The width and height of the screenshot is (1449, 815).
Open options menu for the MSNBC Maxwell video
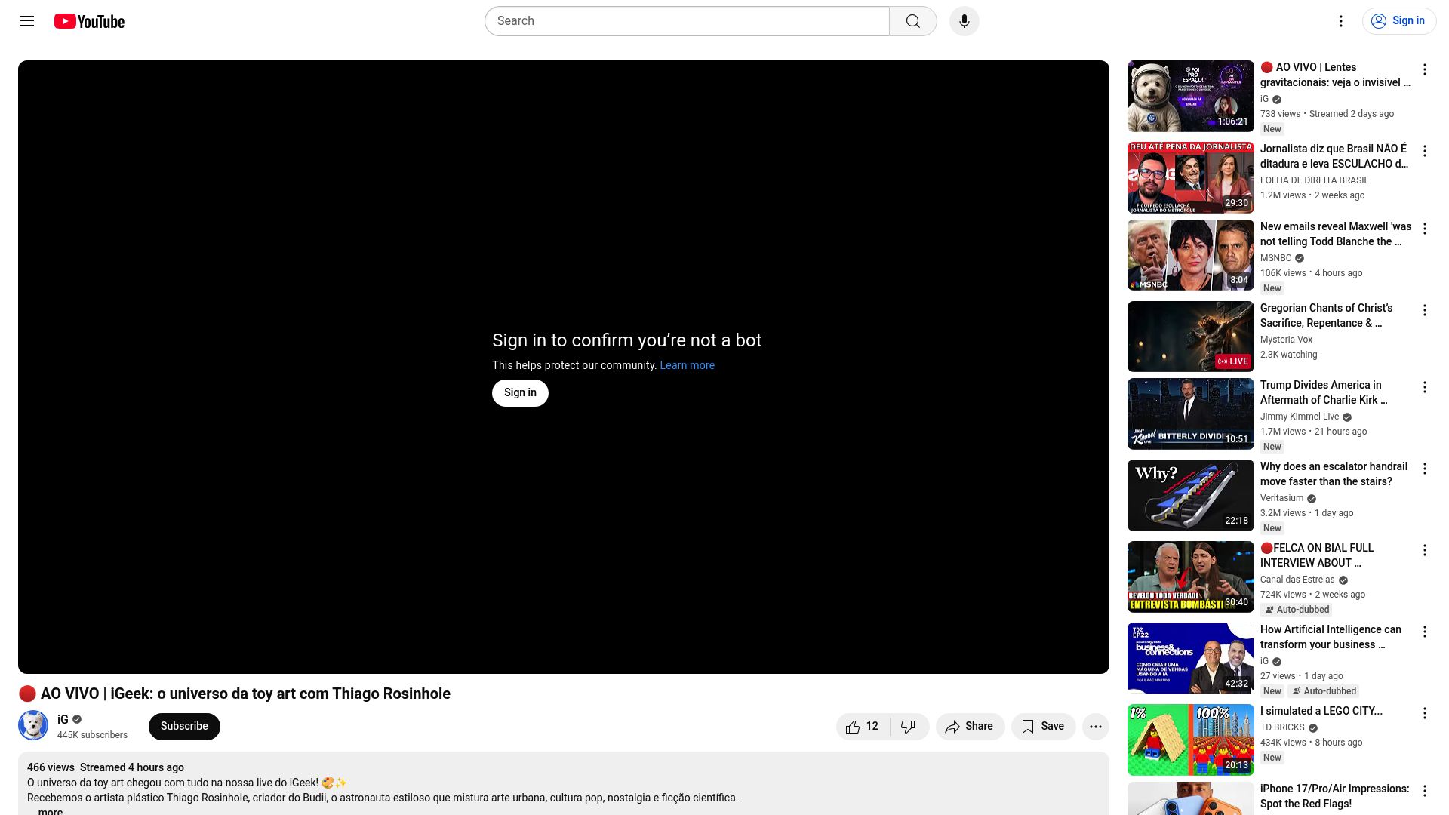click(x=1424, y=229)
